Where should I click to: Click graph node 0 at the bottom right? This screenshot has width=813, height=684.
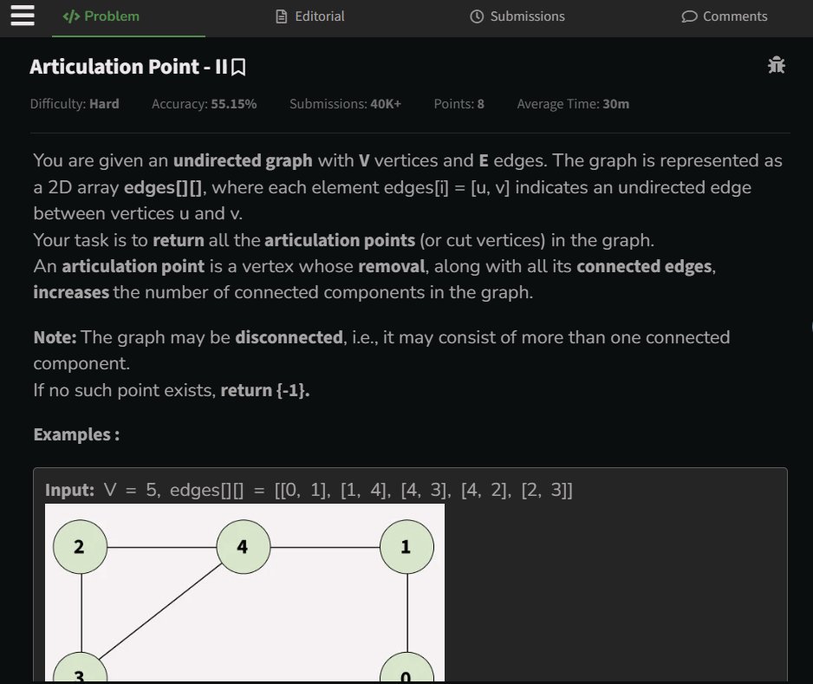(x=406, y=670)
